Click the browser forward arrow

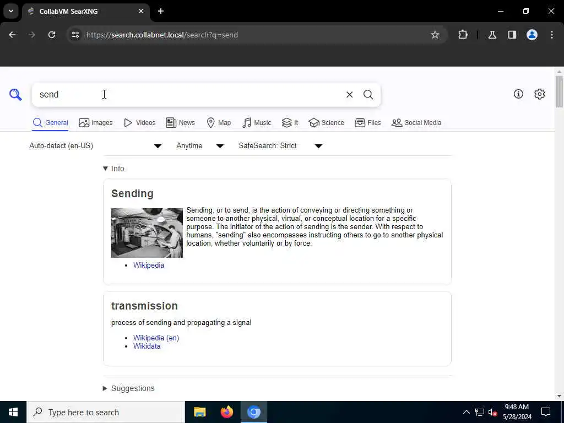(32, 35)
